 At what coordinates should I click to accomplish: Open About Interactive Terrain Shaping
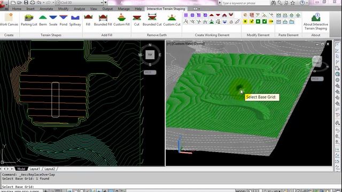[x=316, y=21]
